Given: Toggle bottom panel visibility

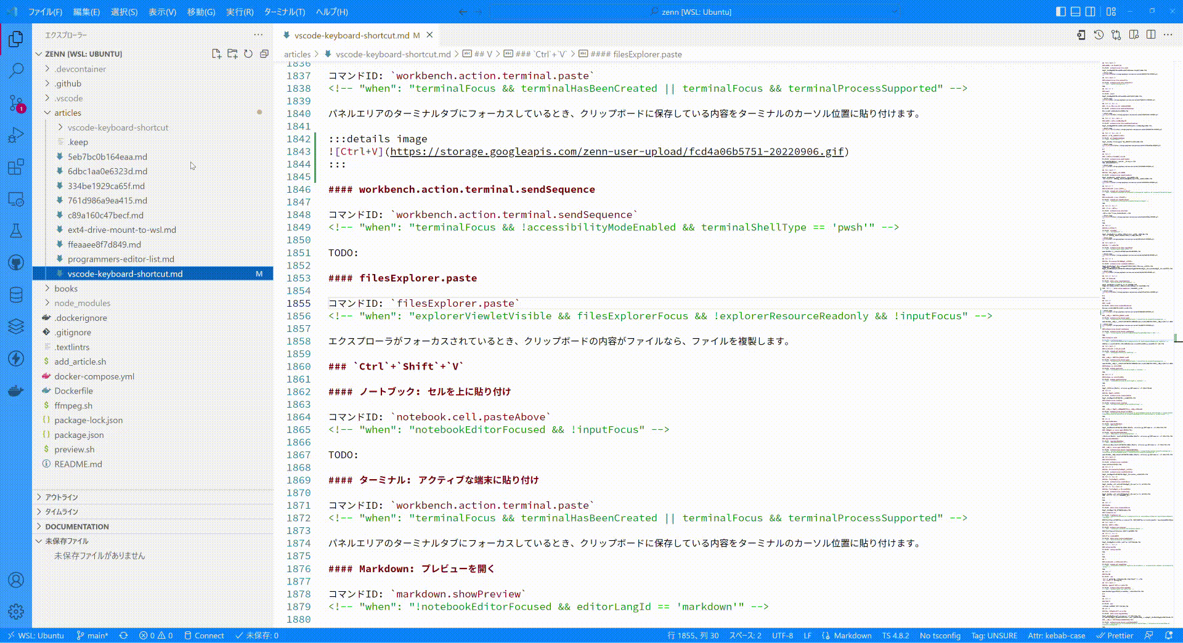Looking at the screenshot, I should point(1075,12).
